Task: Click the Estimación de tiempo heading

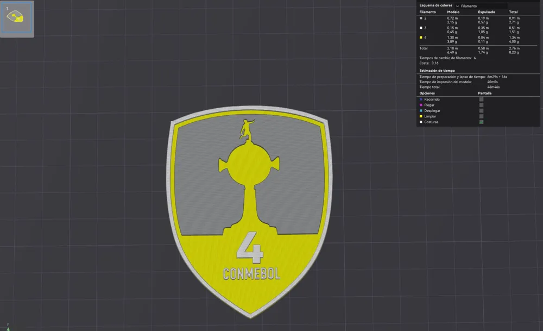Action: tap(437, 70)
